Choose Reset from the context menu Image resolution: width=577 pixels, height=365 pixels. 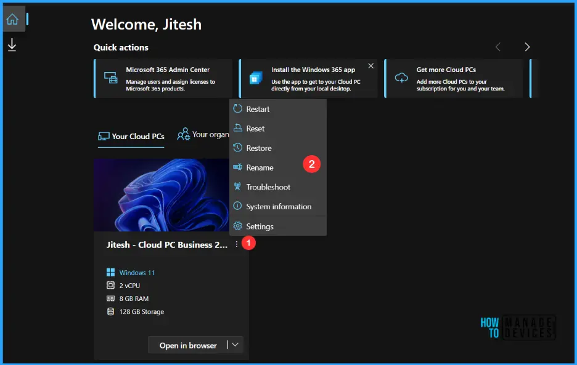[x=278, y=129]
